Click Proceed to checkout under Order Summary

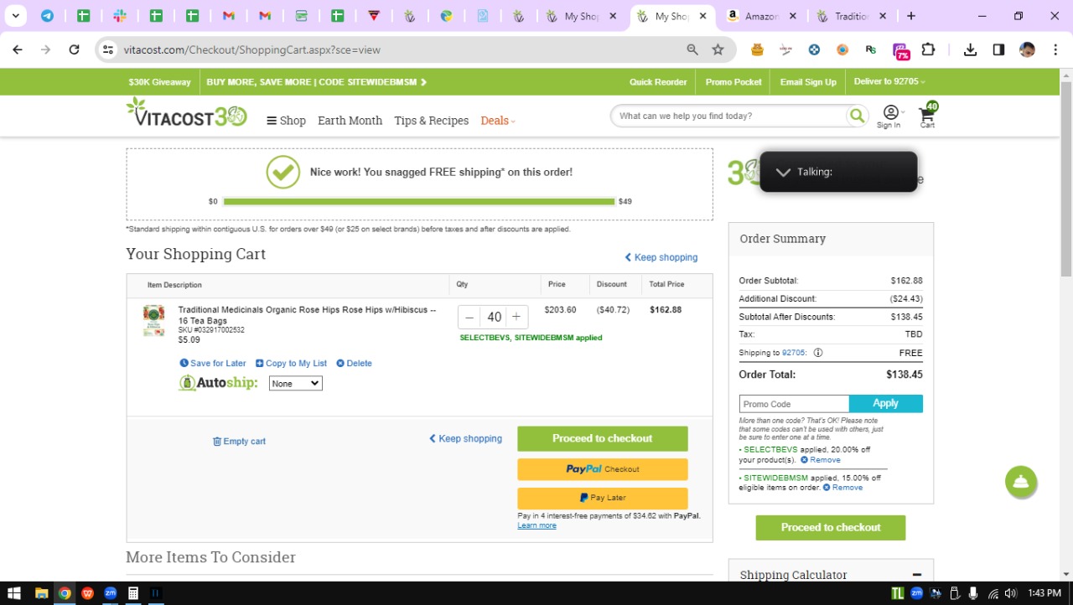pos(831,527)
